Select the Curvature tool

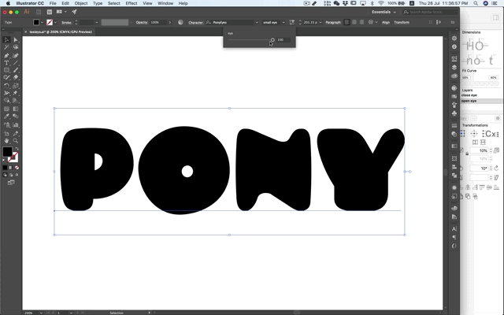click(16, 55)
